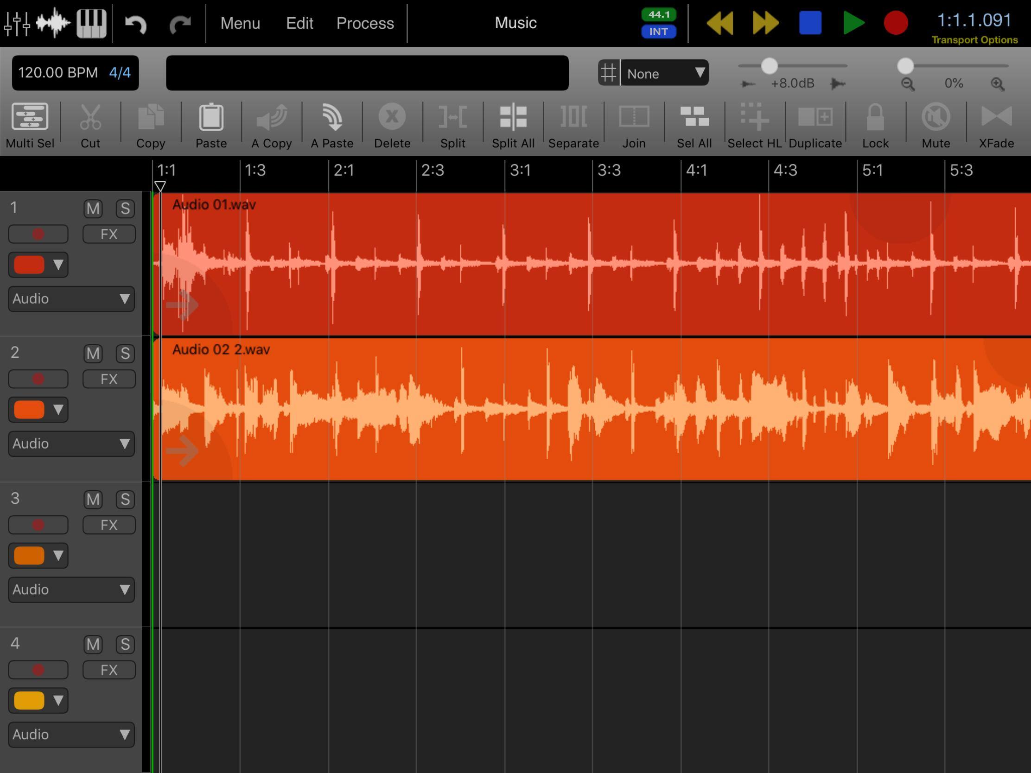Solo track 2 with S button
The height and width of the screenshot is (773, 1031).
click(x=125, y=353)
